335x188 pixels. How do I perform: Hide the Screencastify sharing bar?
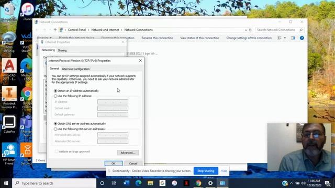[224, 171]
